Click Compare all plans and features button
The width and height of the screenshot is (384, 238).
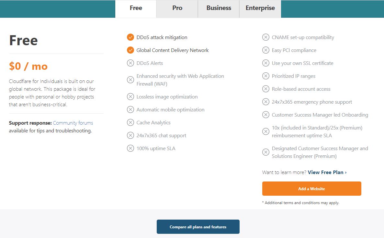pyautogui.click(x=198, y=227)
